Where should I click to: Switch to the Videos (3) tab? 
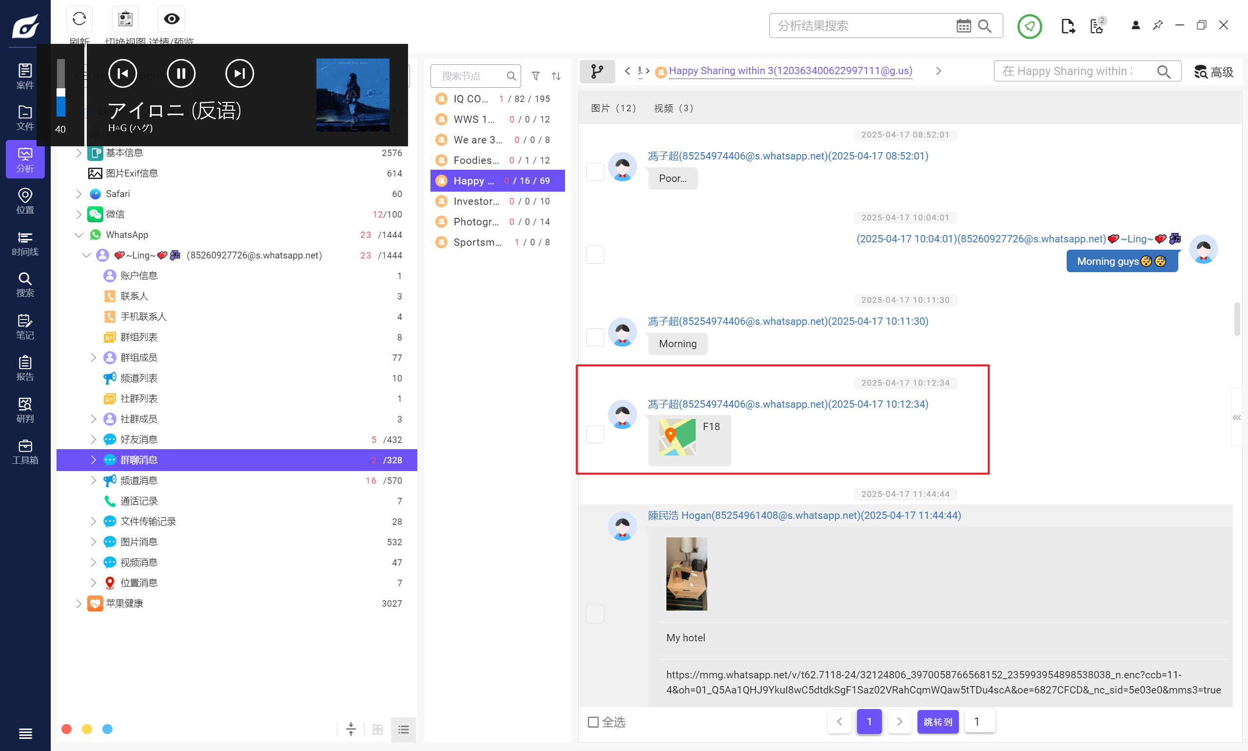673,108
